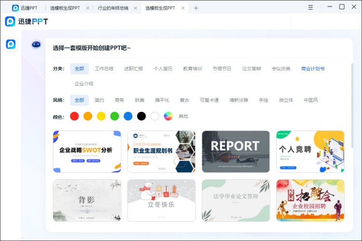Select the active 选模板生成PPT tab
This screenshot has height=241, width=362.
click(160, 8)
